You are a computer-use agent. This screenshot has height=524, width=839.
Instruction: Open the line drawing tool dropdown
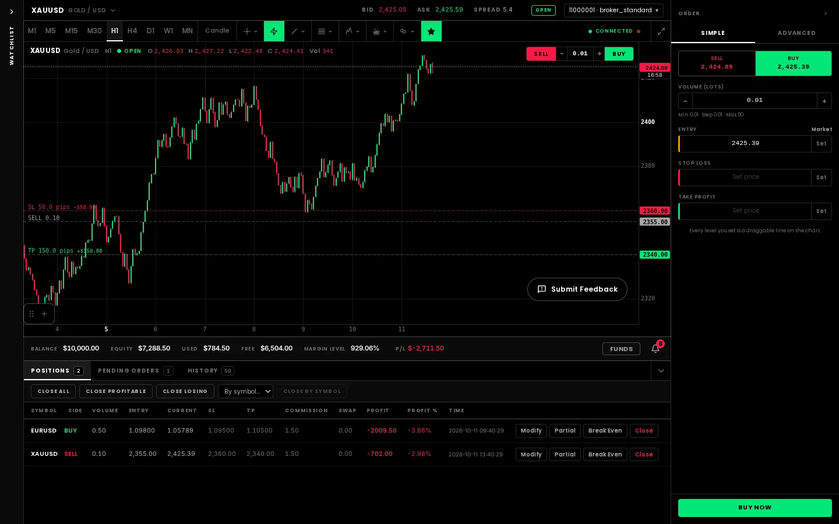tap(298, 31)
